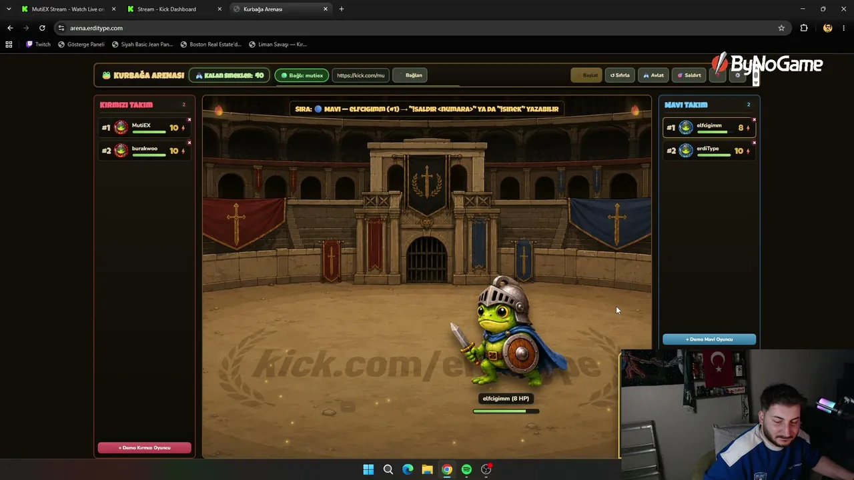This screenshot has width=854, height=480.
Task: Click the 'Bağlı: mutiex' connection status pill
Action: click(302, 75)
